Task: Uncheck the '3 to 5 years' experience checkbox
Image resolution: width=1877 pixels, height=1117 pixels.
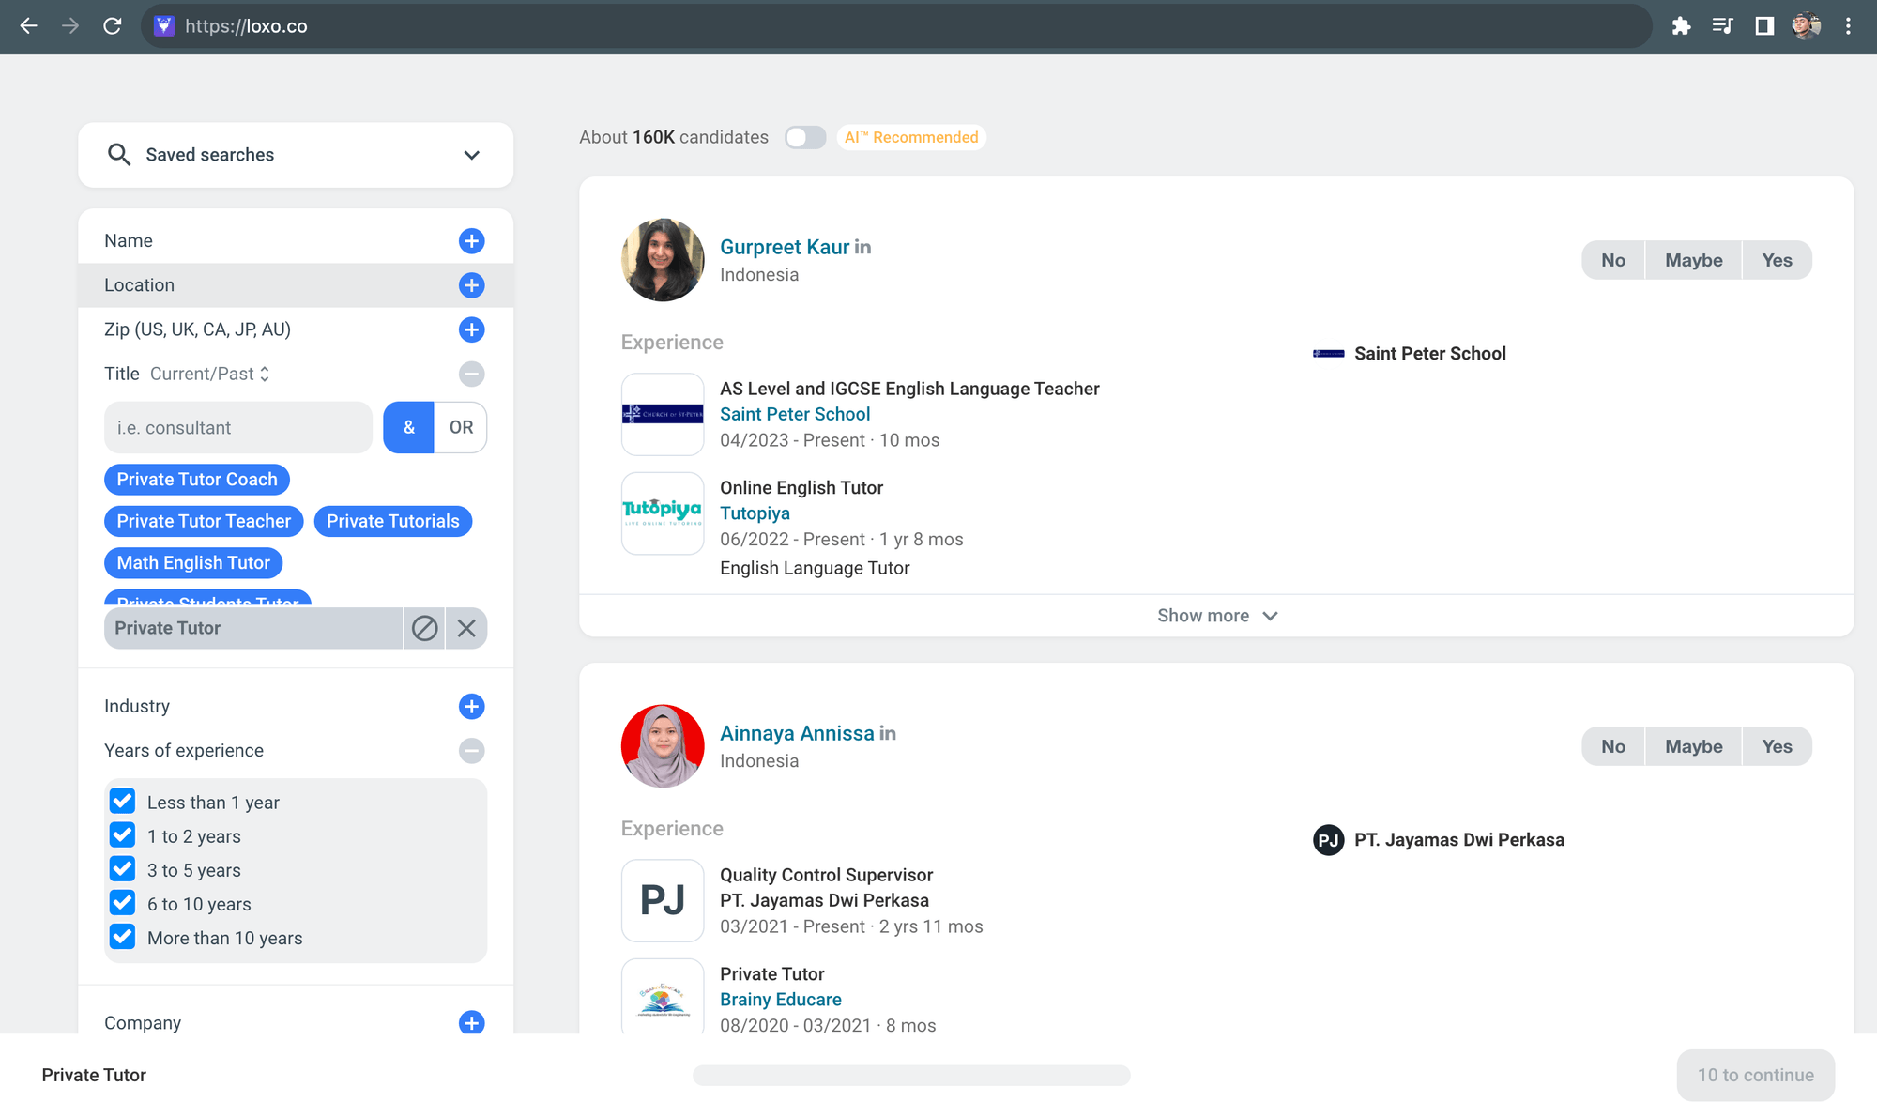Action: click(x=122, y=868)
